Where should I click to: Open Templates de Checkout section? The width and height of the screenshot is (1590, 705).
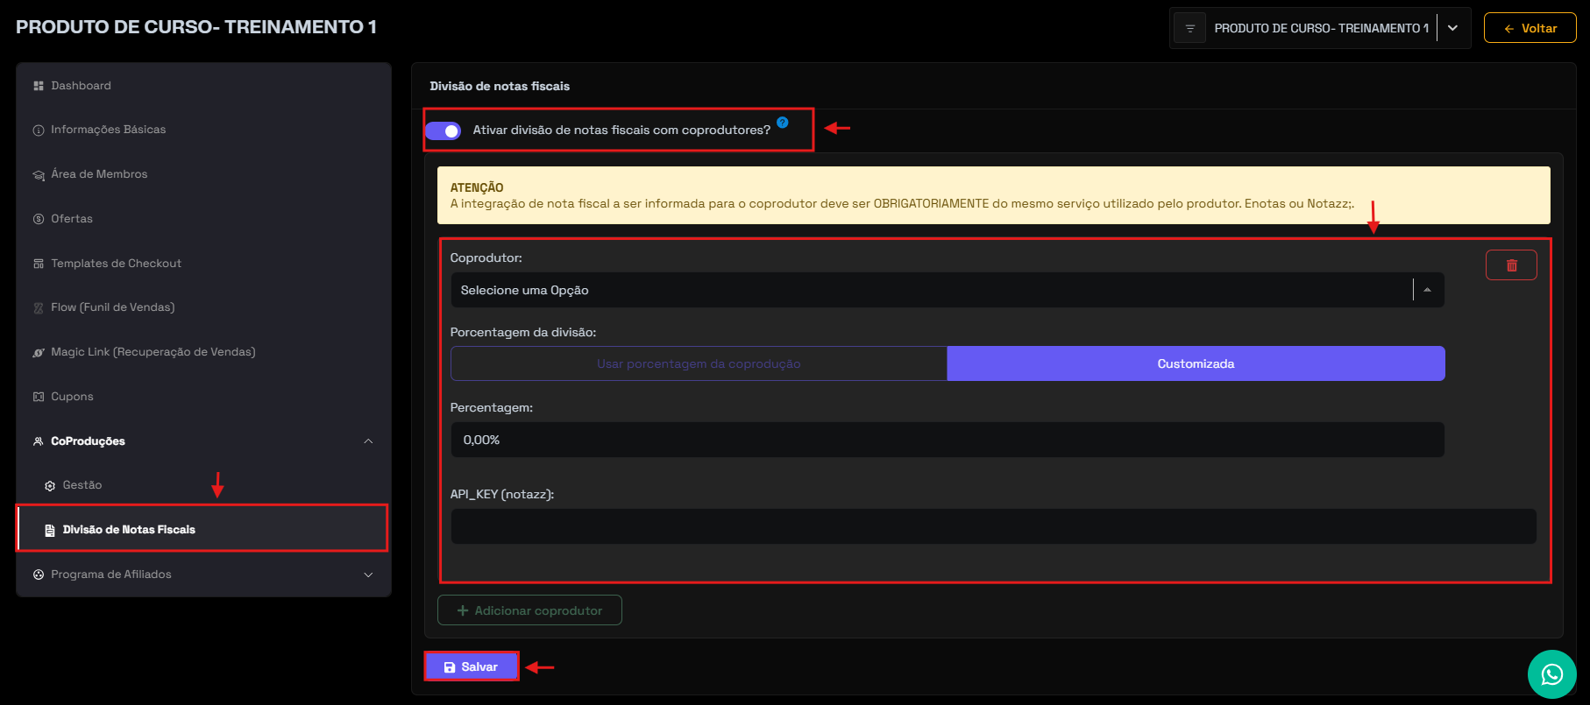pyautogui.click(x=116, y=264)
